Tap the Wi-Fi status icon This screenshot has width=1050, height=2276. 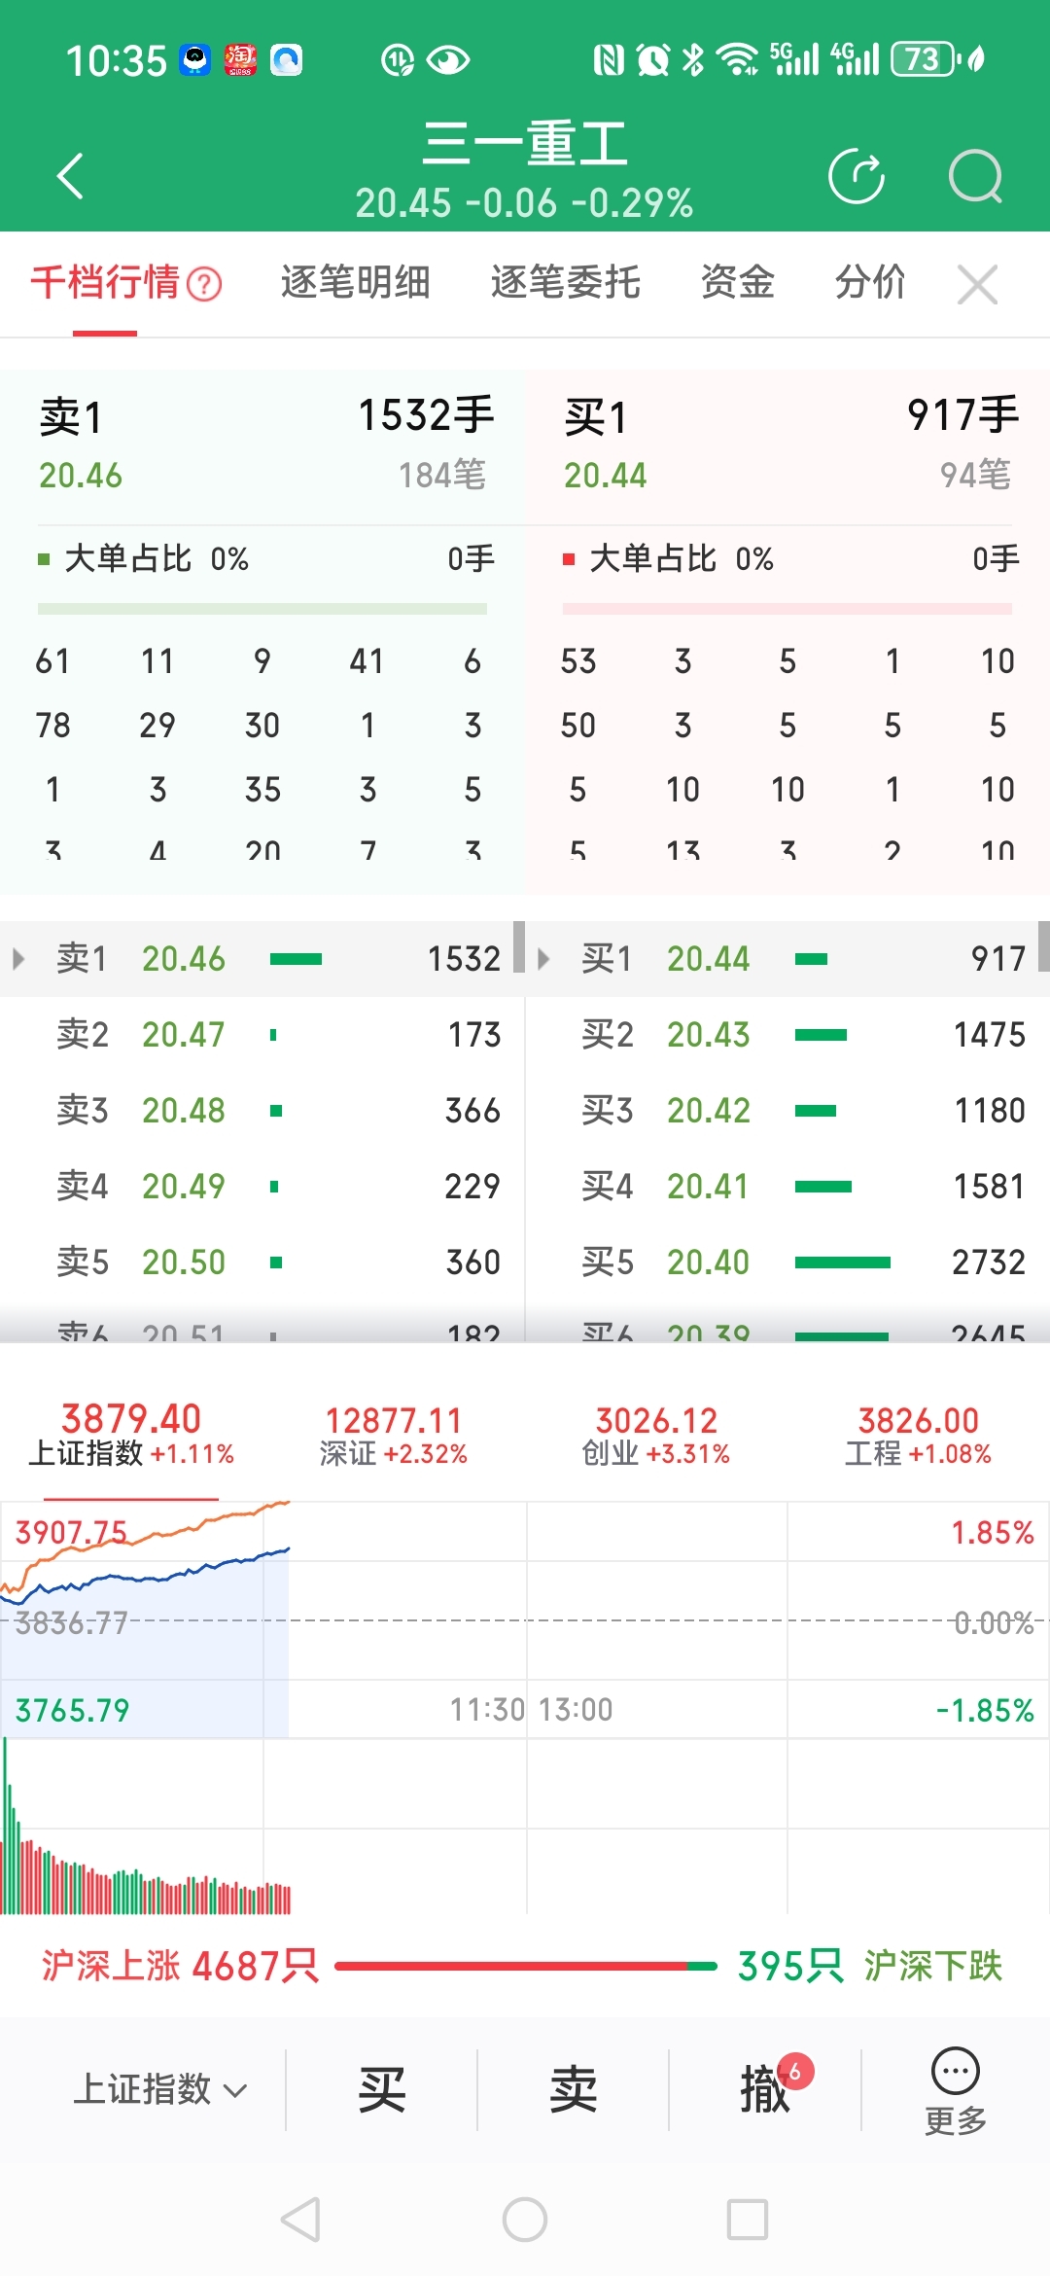(737, 59)
